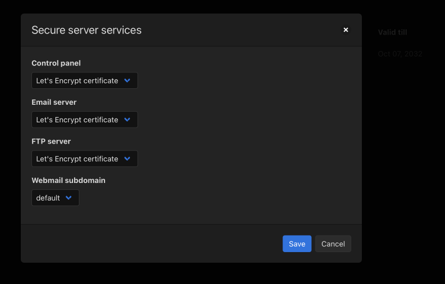445x284 pixels.
Task: Click the 'Secure server services' dialog title
Action: tap(86, 30)
